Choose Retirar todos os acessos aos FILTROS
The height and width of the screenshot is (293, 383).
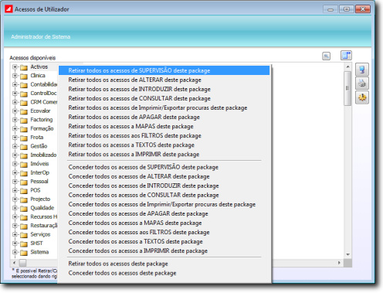[164, 135]
